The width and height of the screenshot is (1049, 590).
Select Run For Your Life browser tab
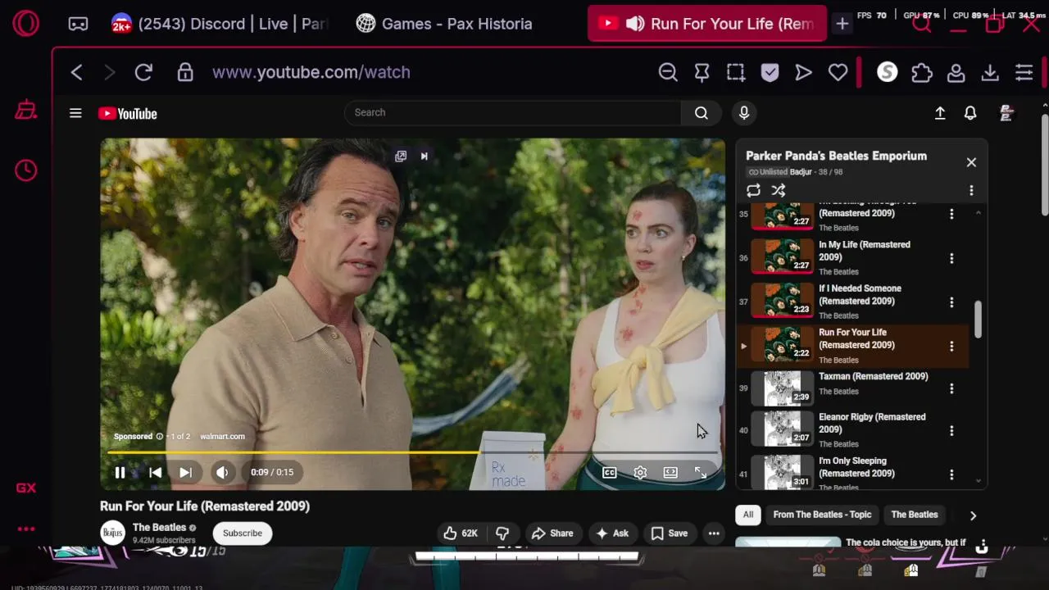[706, 24]
